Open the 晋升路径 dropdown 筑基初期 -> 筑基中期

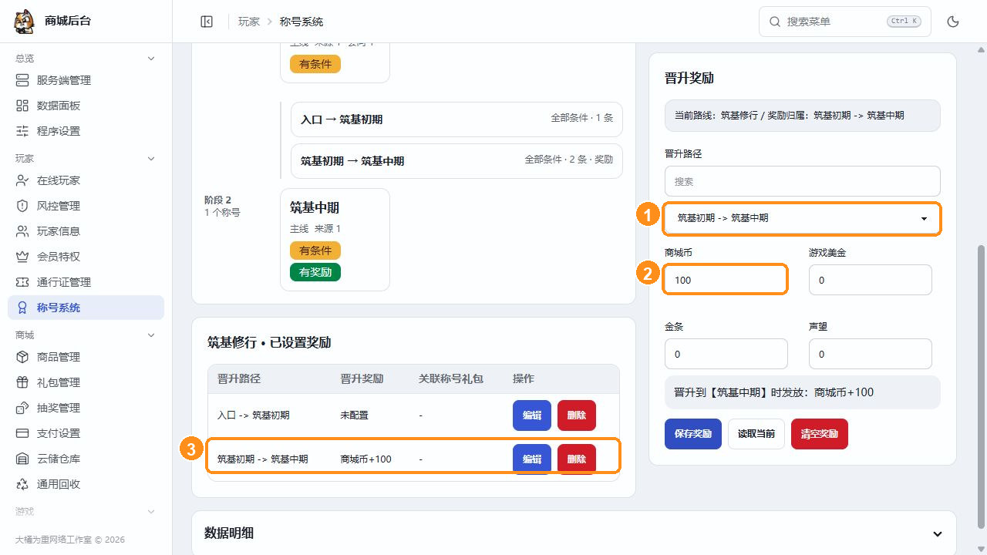(802, 218)
